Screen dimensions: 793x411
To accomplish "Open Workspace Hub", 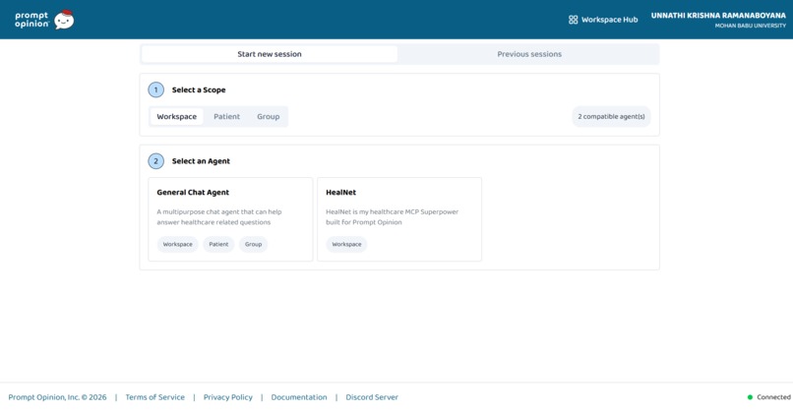I will [x=603, y=20].
